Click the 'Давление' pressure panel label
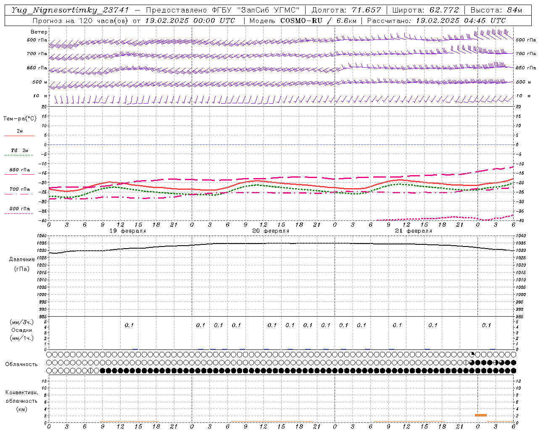This screenshot has height=430, width=538. [x=22, y=260]
